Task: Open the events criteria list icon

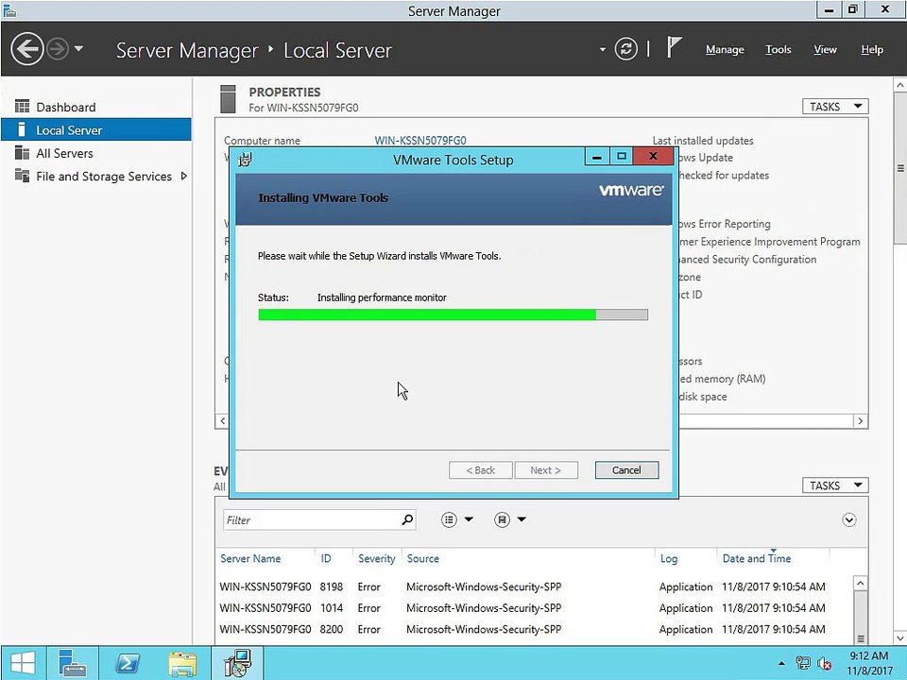Action: tap(449, 519)
